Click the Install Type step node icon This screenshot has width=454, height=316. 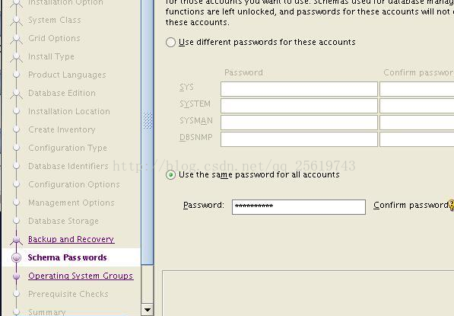(17, 57)
